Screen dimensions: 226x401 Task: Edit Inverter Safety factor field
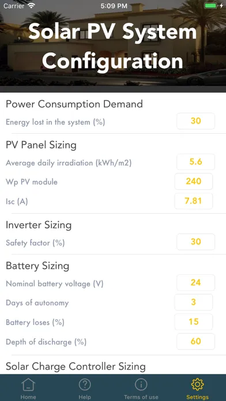point(196,242)
